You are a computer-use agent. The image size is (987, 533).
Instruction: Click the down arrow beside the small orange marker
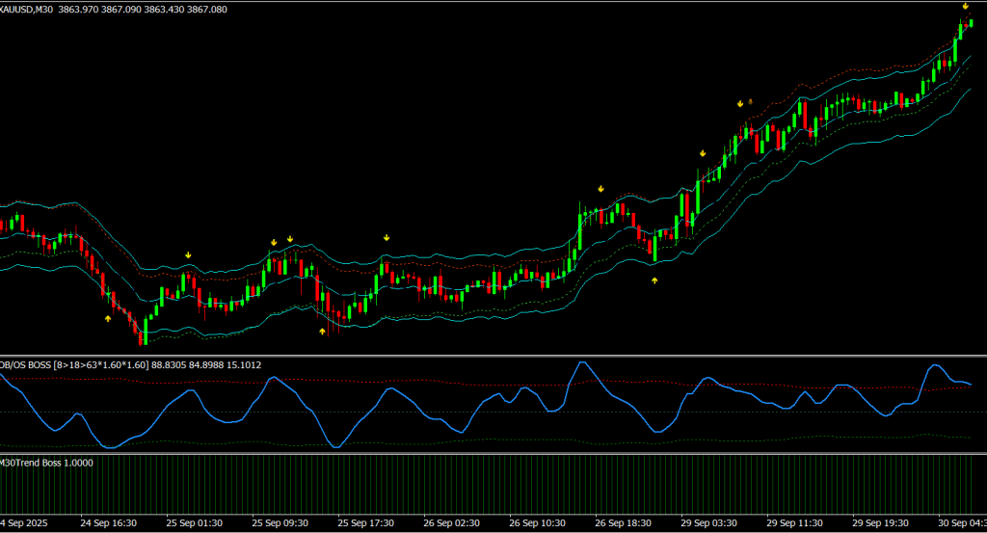(740, 103)
